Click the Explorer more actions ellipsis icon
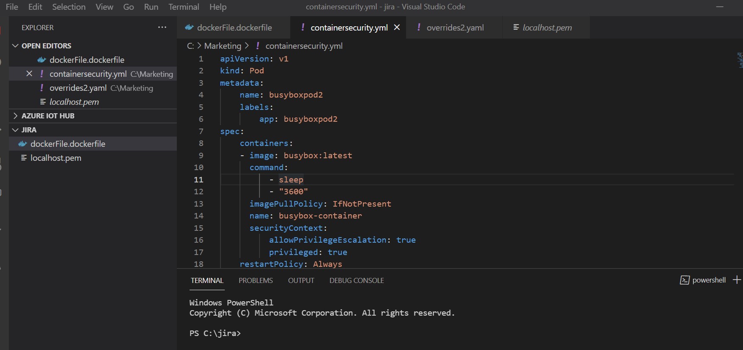 tap(162, 27)
